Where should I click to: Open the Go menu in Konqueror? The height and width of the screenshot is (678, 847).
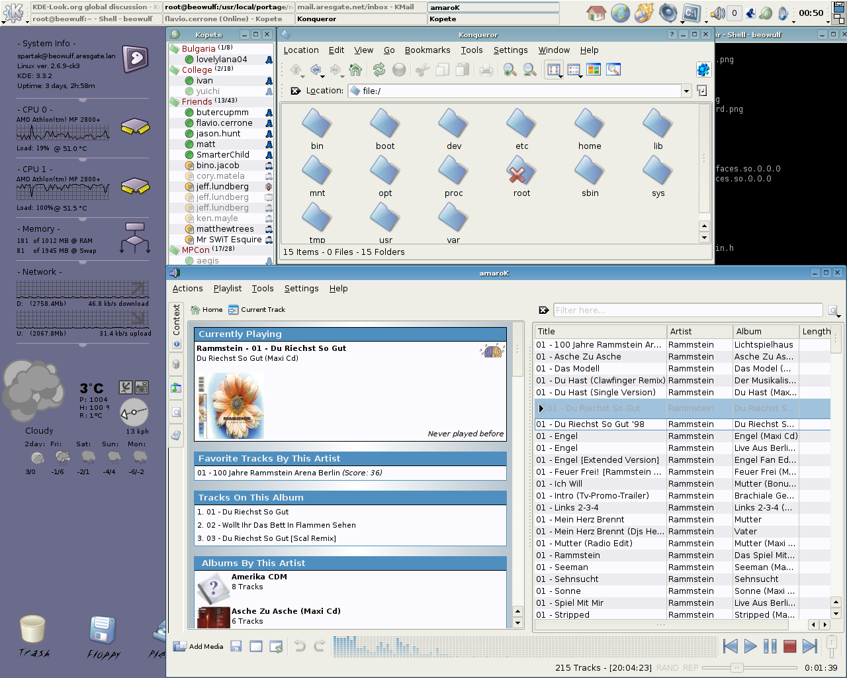tap(389, 50)
